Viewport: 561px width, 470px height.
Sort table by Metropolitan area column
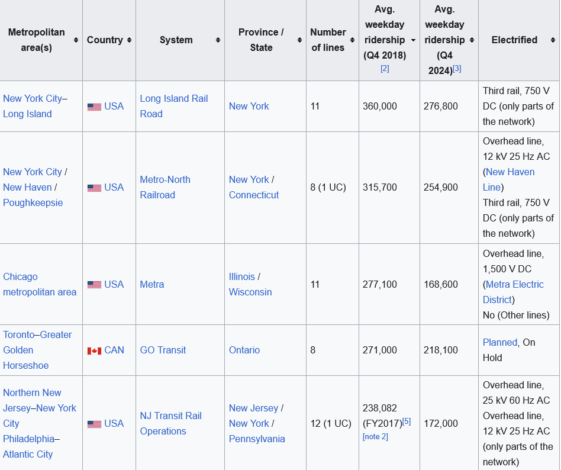coord(76,40)
